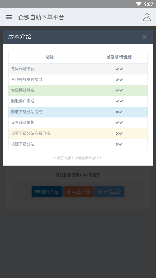
Task: Click checkmarks in 三种在线支付接口 row
Action: pyautogui.click(x=119, y=80)
